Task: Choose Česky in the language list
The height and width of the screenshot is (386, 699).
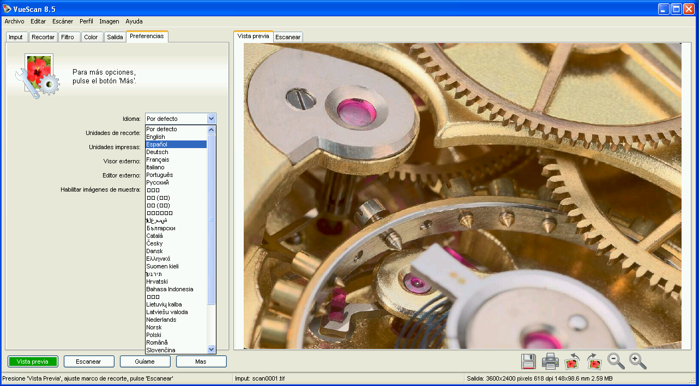Action: click(x=176, y=243)
